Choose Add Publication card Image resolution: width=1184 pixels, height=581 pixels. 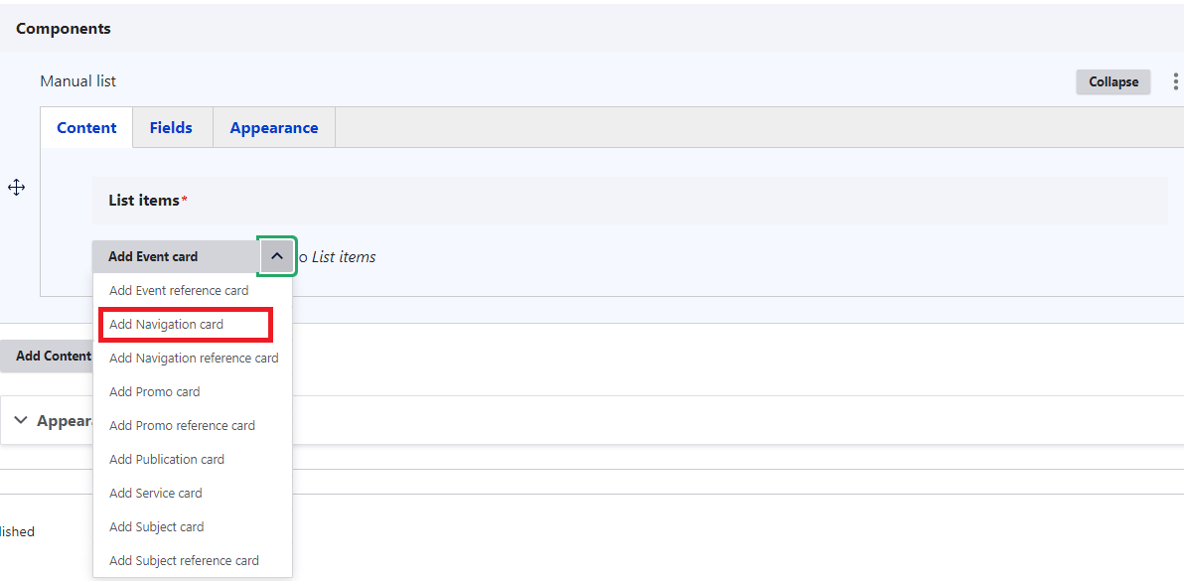167,460
